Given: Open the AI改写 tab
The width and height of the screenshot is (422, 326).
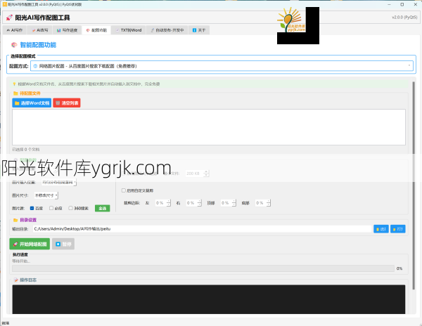Looking at the screenshot, I should (40, 30).
